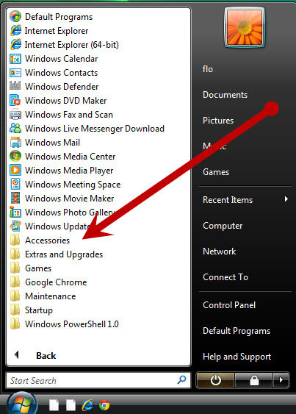
Task: Open Control Panel
Action: pyautogui.click(x=229, y=305)
